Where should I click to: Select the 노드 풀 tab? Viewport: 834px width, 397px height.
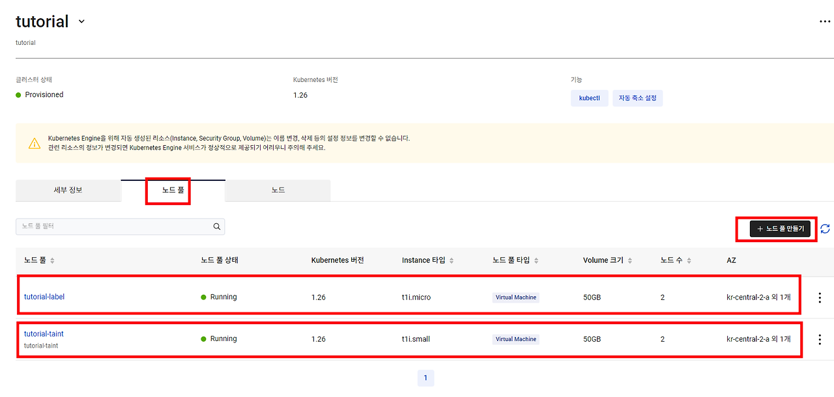point(173,191)
